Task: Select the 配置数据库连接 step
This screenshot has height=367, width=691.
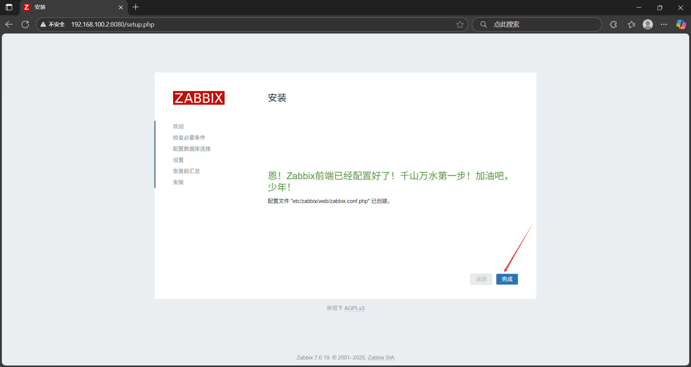Action: 192,149
